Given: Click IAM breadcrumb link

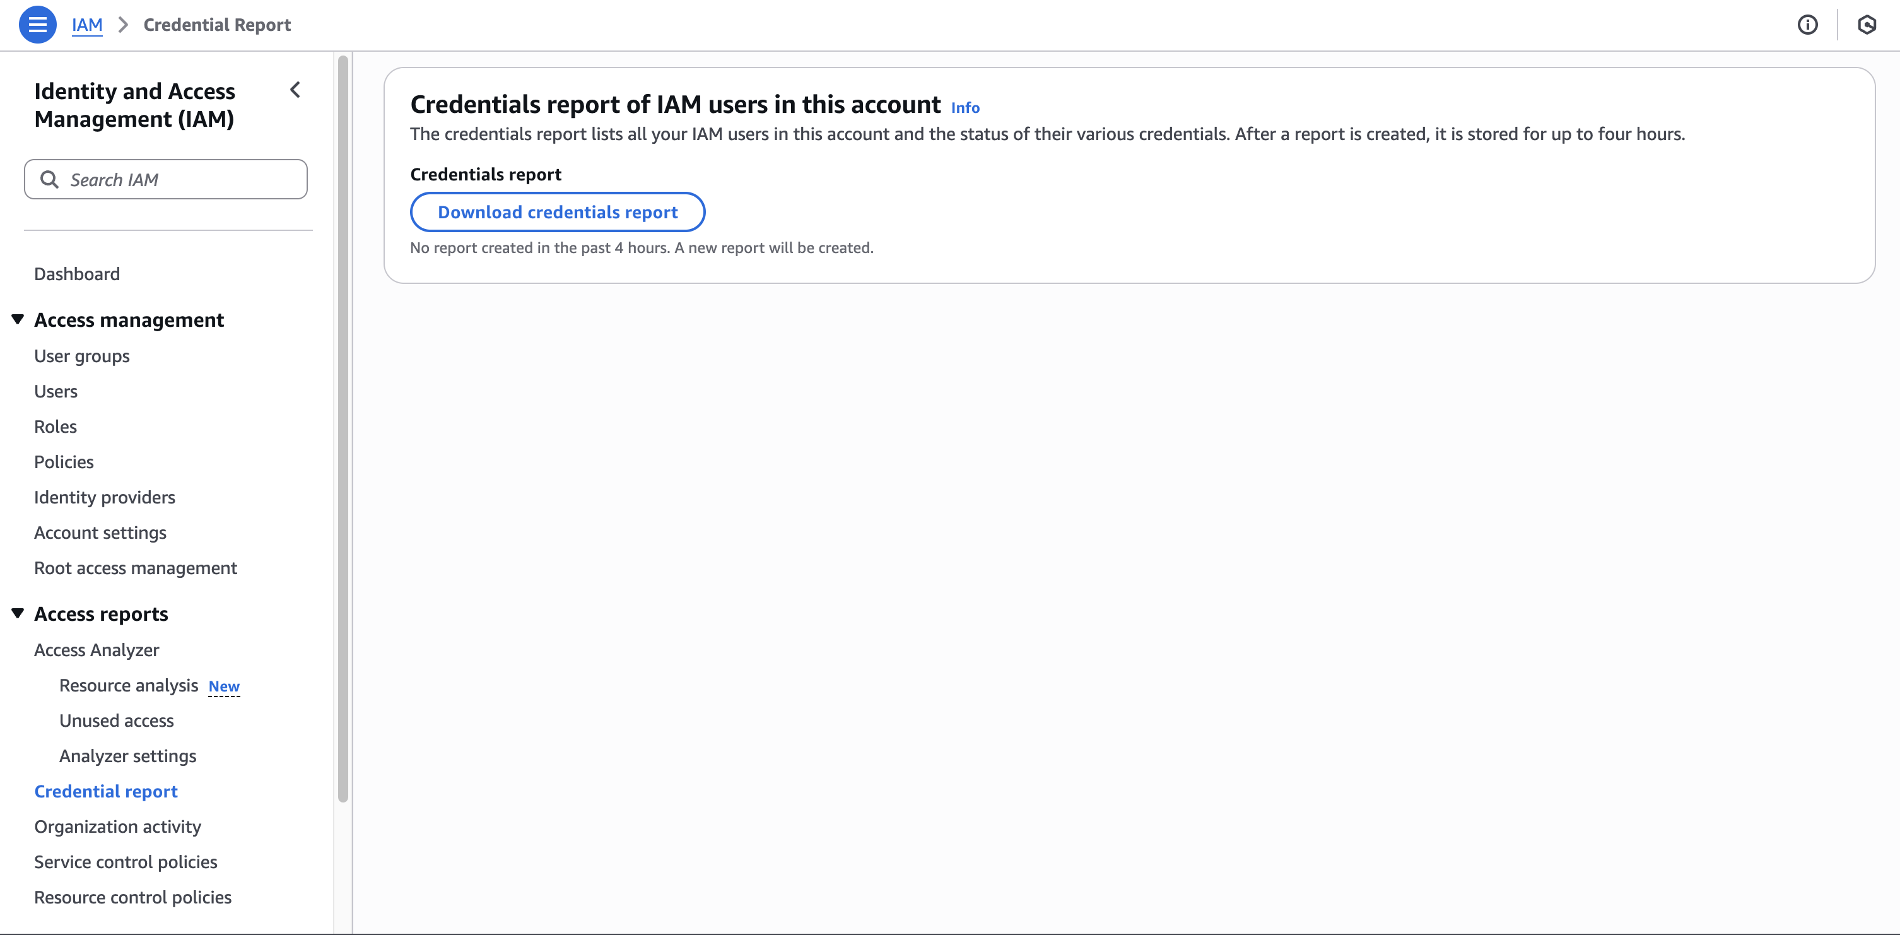Looking at the screenshot, I should [x=87, y=25].
